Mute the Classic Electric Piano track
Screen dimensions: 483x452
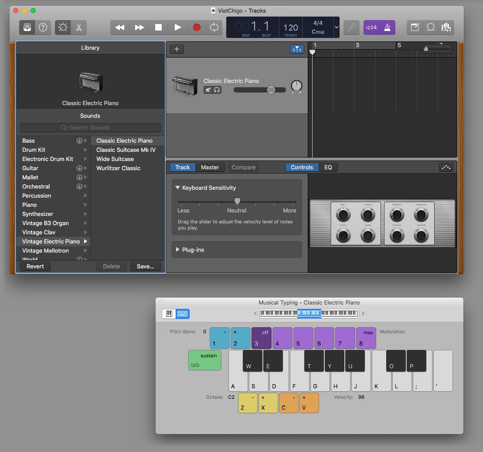coord(208,90)
